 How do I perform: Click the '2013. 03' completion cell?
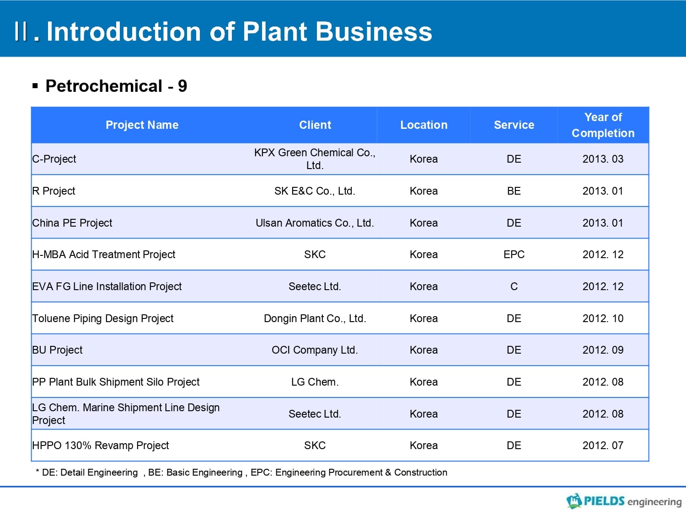(603, 159)
